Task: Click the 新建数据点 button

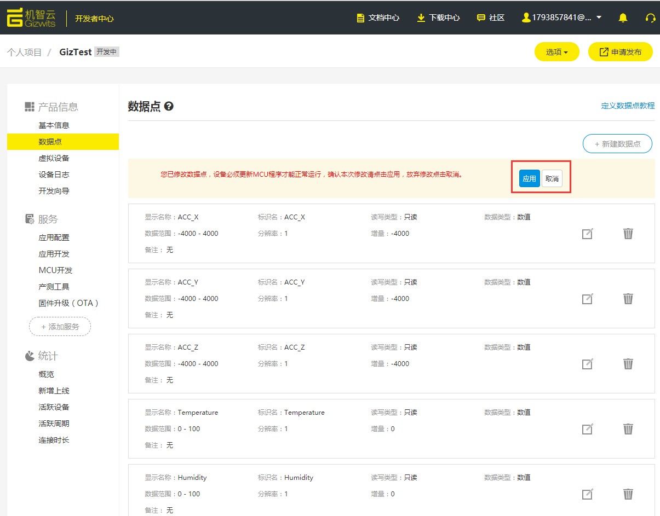Action: tap(617, 144)
